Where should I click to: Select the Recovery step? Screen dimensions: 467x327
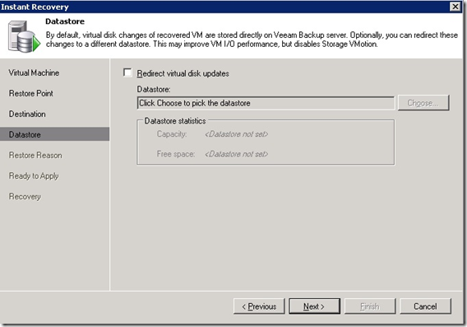coord(25,197)
